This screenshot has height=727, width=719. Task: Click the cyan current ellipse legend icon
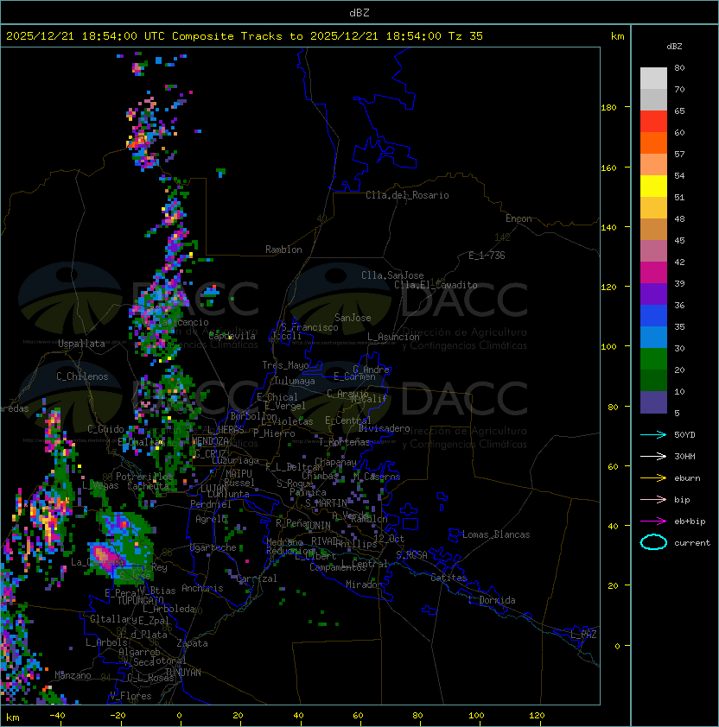tap(653, 542)
